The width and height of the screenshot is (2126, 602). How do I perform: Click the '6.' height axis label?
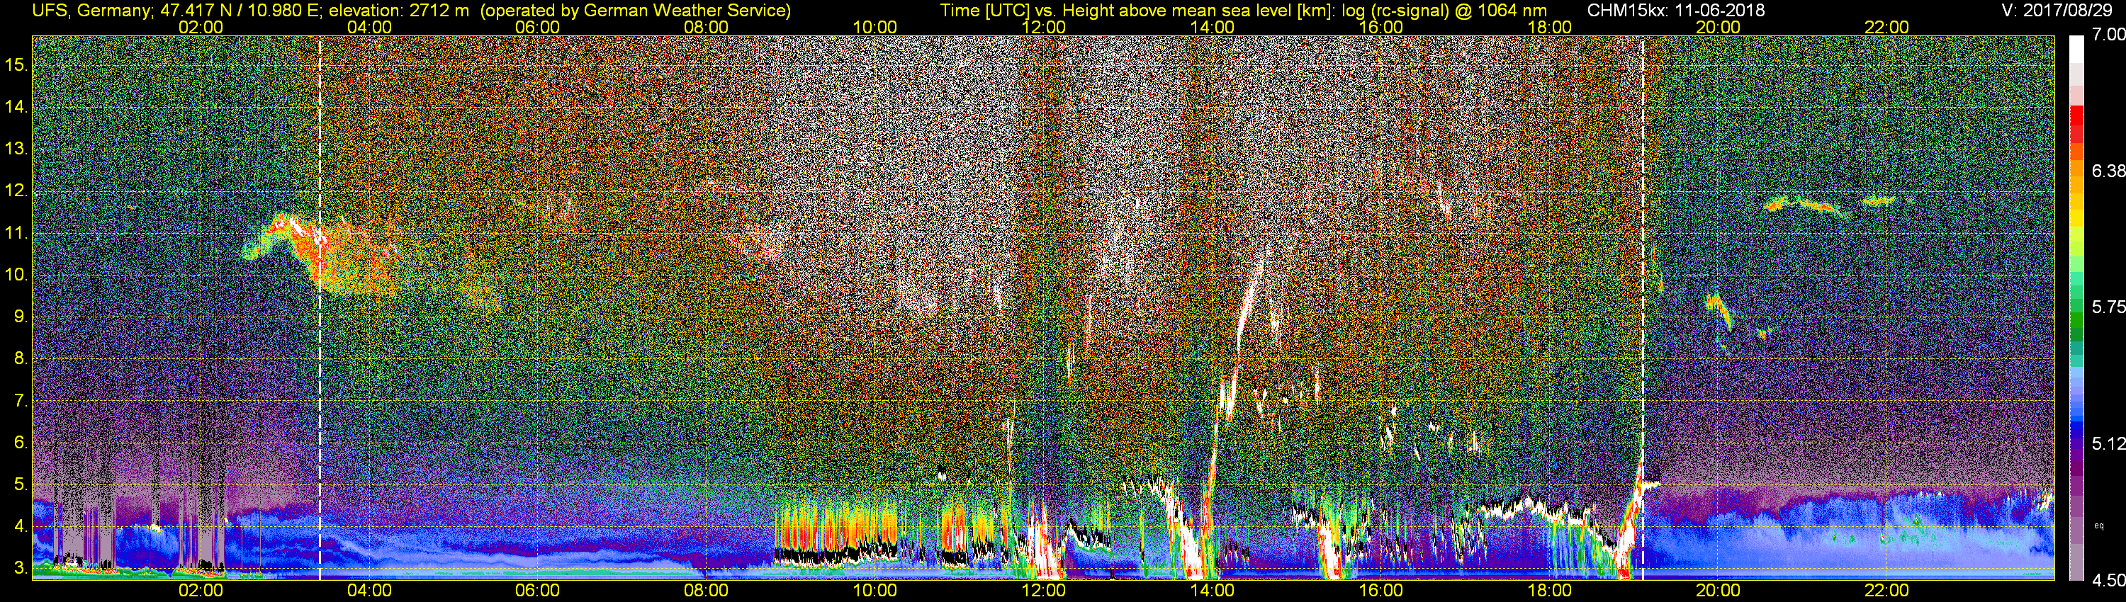[21, 443]
